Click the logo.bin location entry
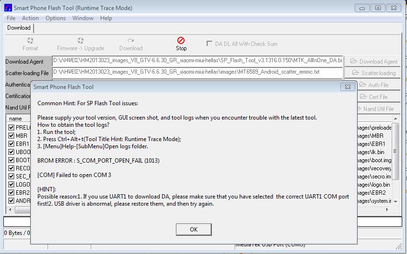 (x=374, y=185)
